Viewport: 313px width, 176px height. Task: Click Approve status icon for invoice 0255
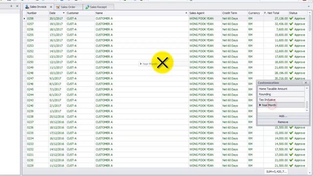click(291, 35)
